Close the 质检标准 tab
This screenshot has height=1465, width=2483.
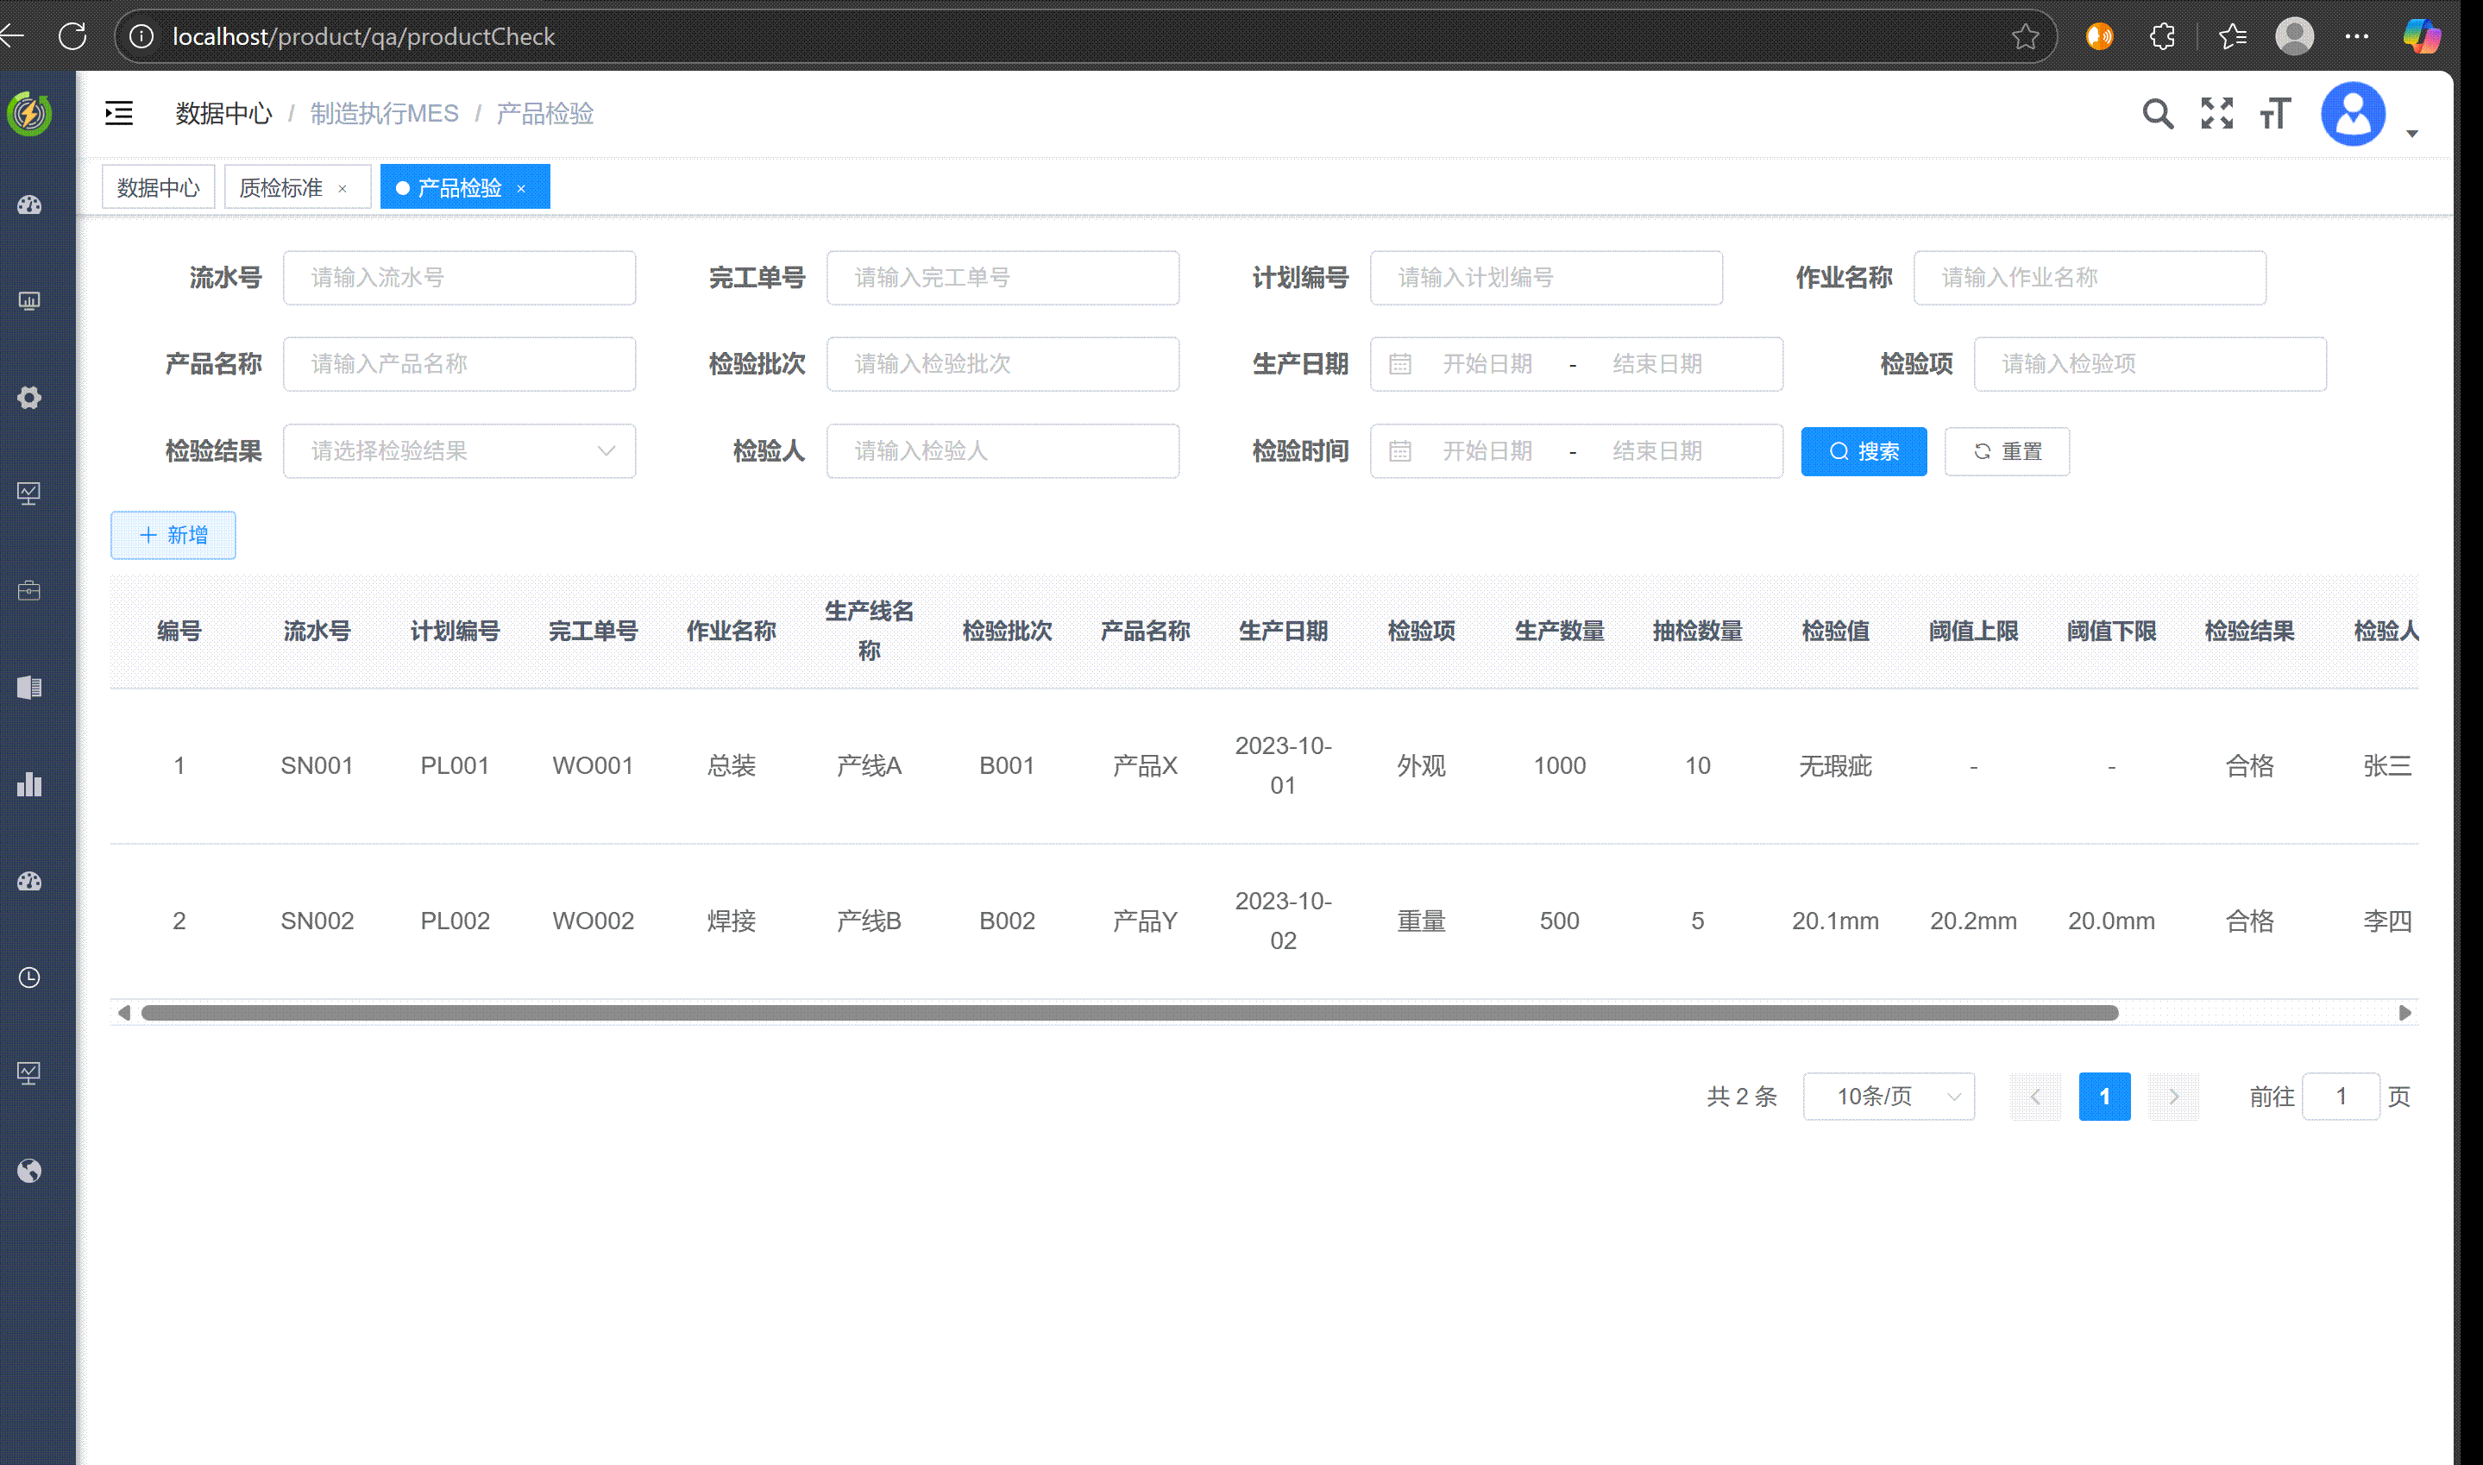(343, 189)
